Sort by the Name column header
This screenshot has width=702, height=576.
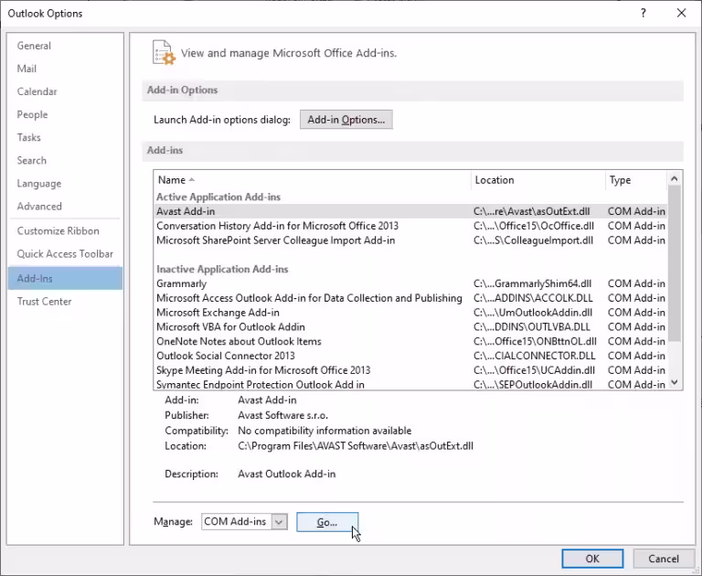click(312, 180)
